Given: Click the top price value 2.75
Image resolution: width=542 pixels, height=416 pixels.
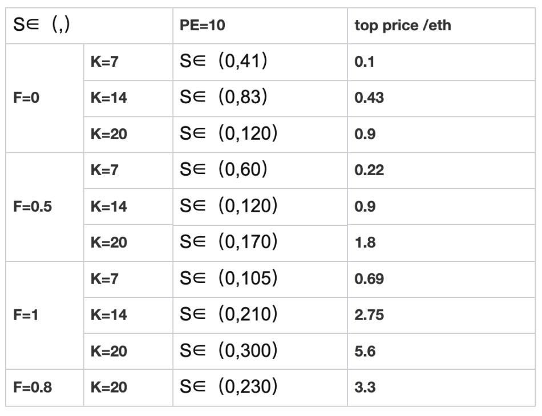Looking at the screenshot, I should pos(364,315).
